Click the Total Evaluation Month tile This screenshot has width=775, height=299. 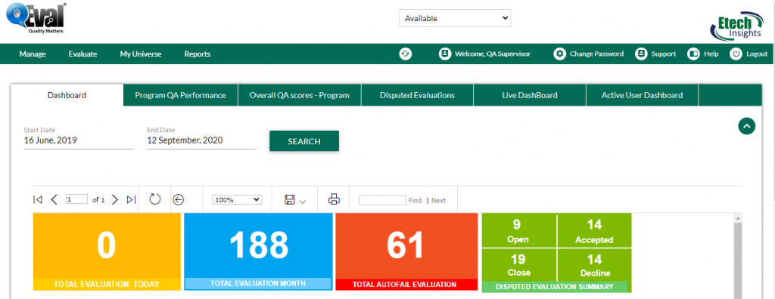click(x=258, y=251)
